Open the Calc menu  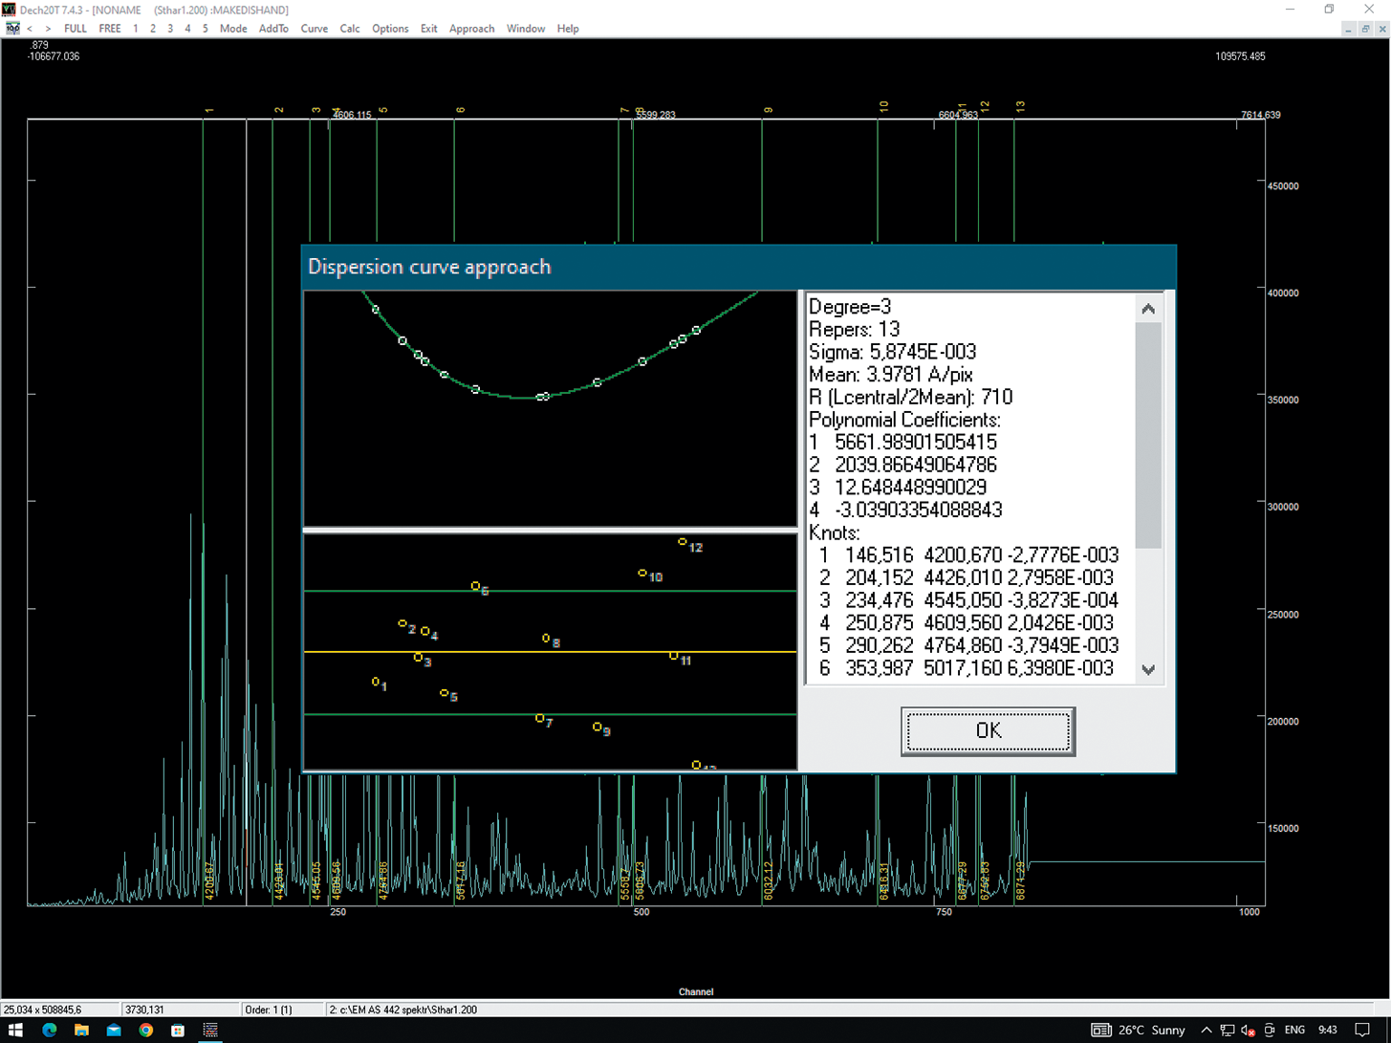(x=350, y=29)
